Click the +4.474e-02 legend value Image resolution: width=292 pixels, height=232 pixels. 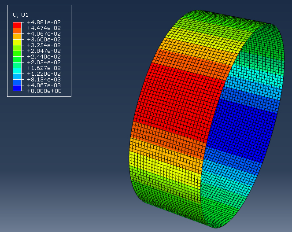44,28
